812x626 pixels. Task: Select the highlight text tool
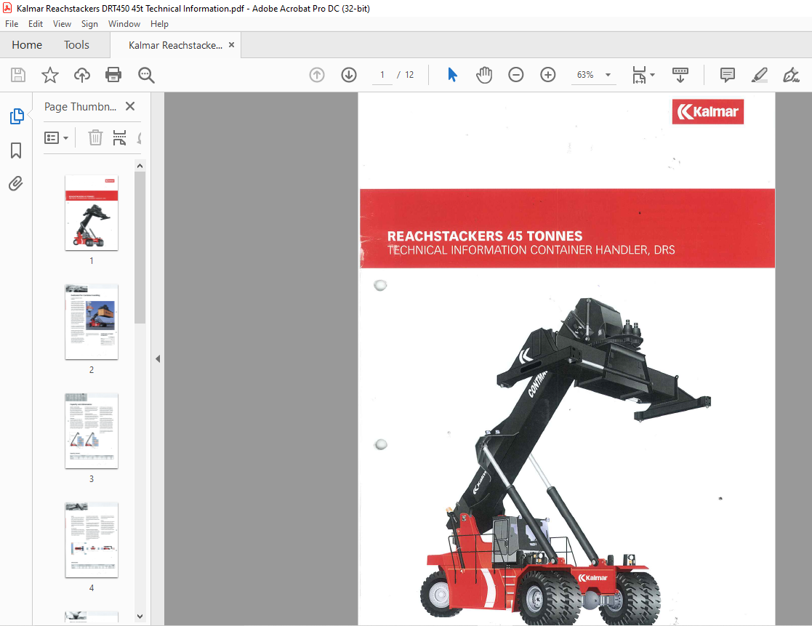click(759, 75)
